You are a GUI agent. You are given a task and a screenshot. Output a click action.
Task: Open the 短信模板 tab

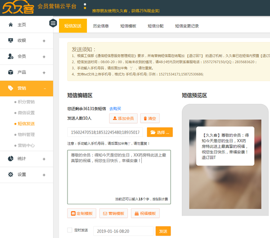(128, 26)
